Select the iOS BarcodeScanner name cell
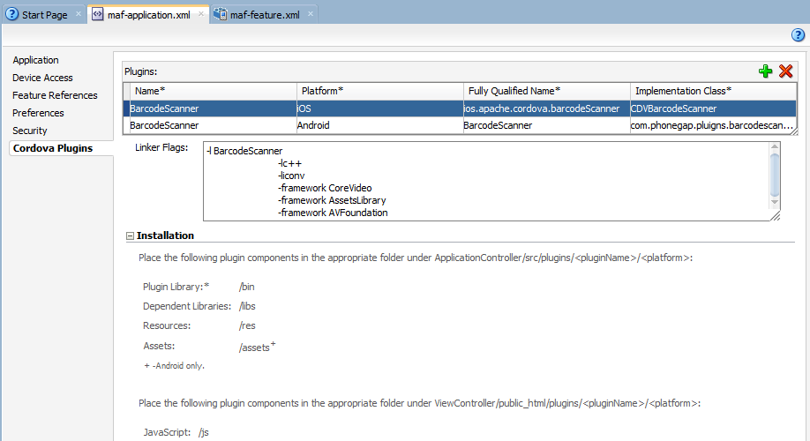Screen dimensions: 810x441 [x=213, y=108]
